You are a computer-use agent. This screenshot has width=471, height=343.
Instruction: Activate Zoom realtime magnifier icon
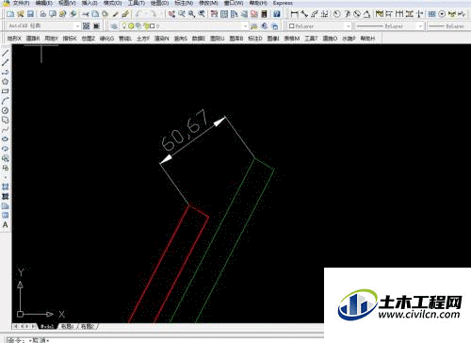pos(182,14)
